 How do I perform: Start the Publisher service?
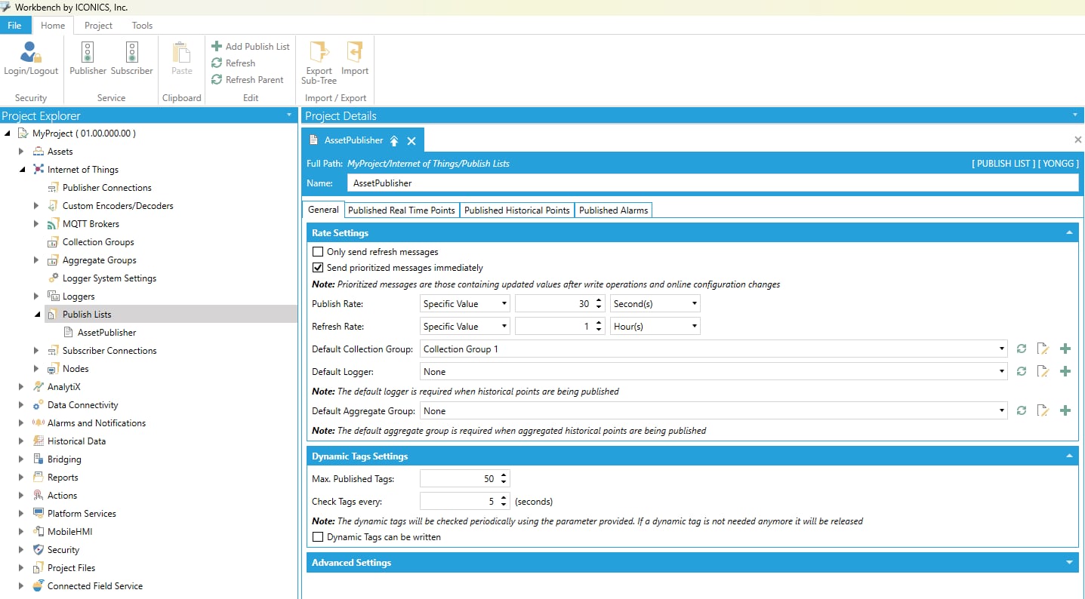coord(88,59)
